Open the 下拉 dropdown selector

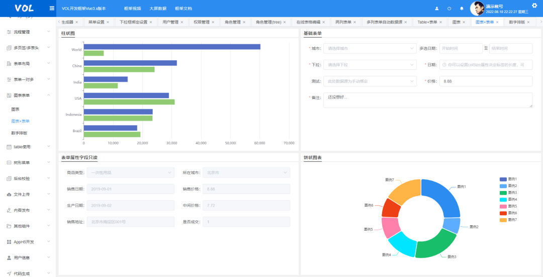click(x=370, y=65)
